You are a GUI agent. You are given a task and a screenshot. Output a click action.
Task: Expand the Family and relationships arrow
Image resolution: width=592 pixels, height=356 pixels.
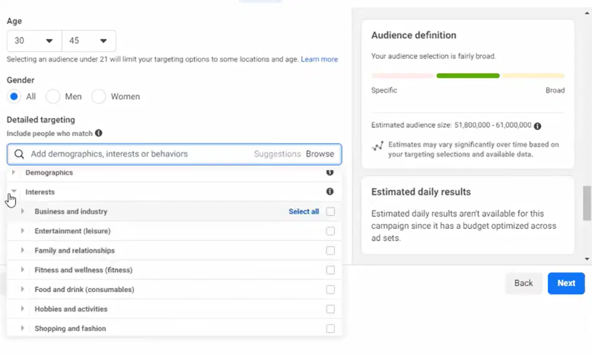[23, 250]
